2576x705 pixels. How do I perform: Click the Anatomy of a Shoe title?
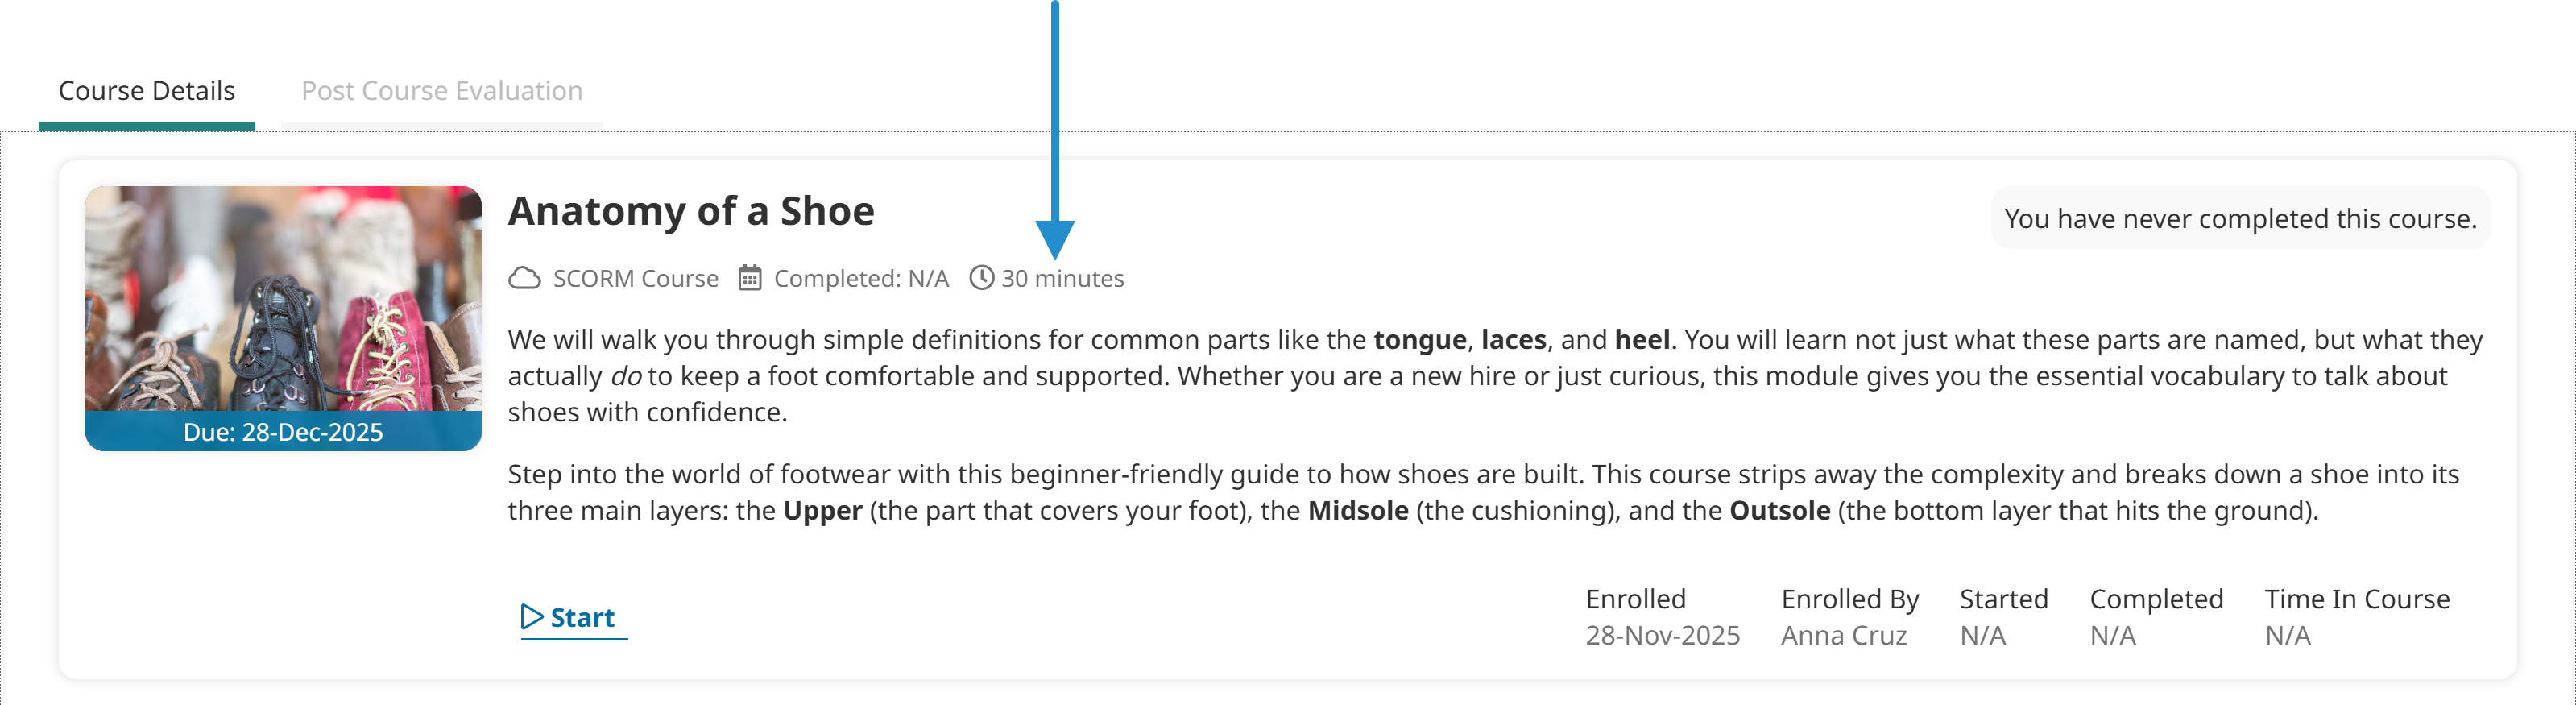(x=691, y=212)
